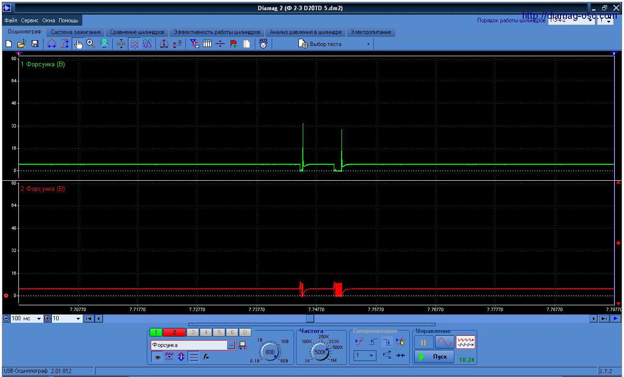Open the dropdown showing value 10
Image resolution: width=624 pixels, height=377 pixels.
point(66,318)
